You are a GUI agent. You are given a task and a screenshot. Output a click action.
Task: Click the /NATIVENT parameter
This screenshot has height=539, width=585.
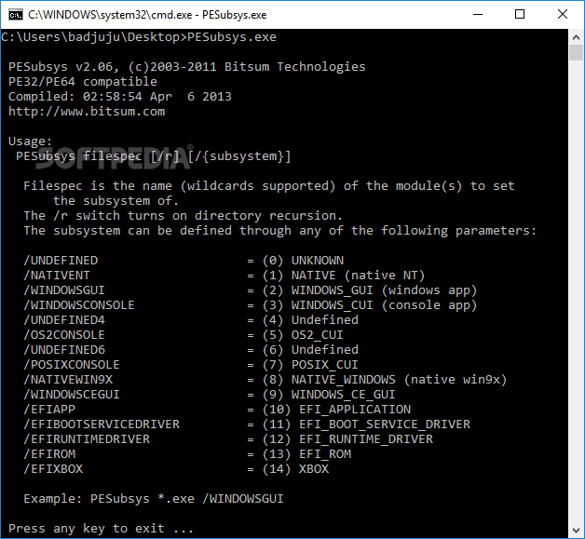pyautogui.click(x=57, y=276)
